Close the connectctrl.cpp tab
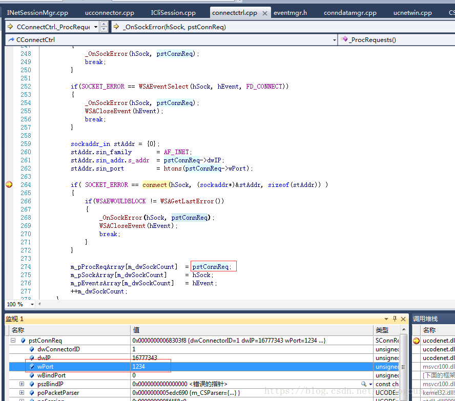 pos(265,13)
